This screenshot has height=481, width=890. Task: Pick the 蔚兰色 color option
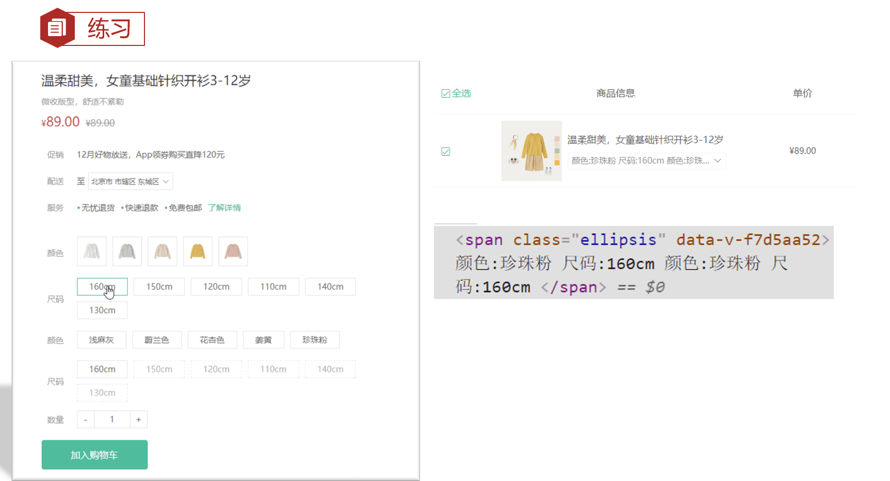(x=157, y=340)
